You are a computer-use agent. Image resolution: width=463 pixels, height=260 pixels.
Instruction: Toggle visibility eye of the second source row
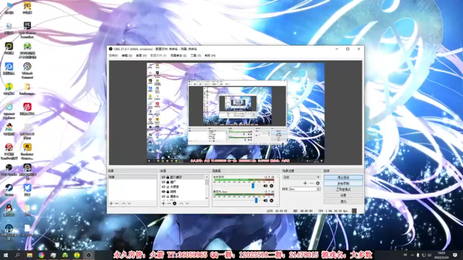[163, 182]
